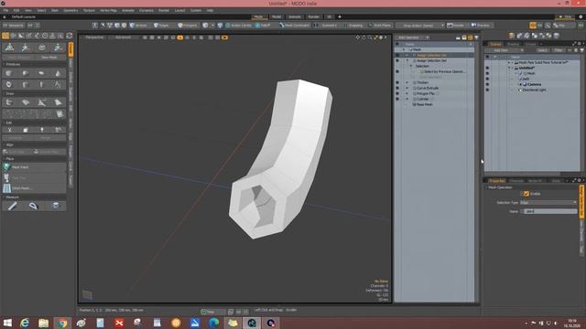Open the Add Item dropdown
The height and width of the screenshot is (329, 586).
pos(505,50)
